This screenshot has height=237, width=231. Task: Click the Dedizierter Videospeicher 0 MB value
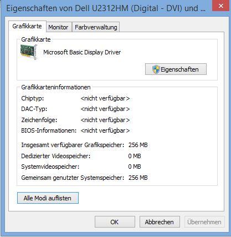click(x=135, y=156)
